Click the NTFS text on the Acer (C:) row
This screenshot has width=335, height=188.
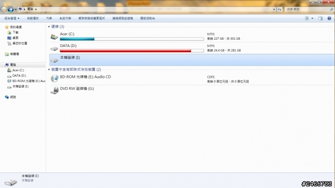click(210, 34)
